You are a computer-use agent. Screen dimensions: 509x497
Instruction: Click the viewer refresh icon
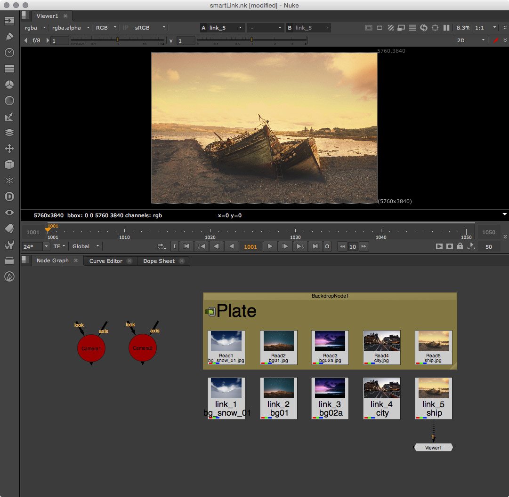[423, 28]
